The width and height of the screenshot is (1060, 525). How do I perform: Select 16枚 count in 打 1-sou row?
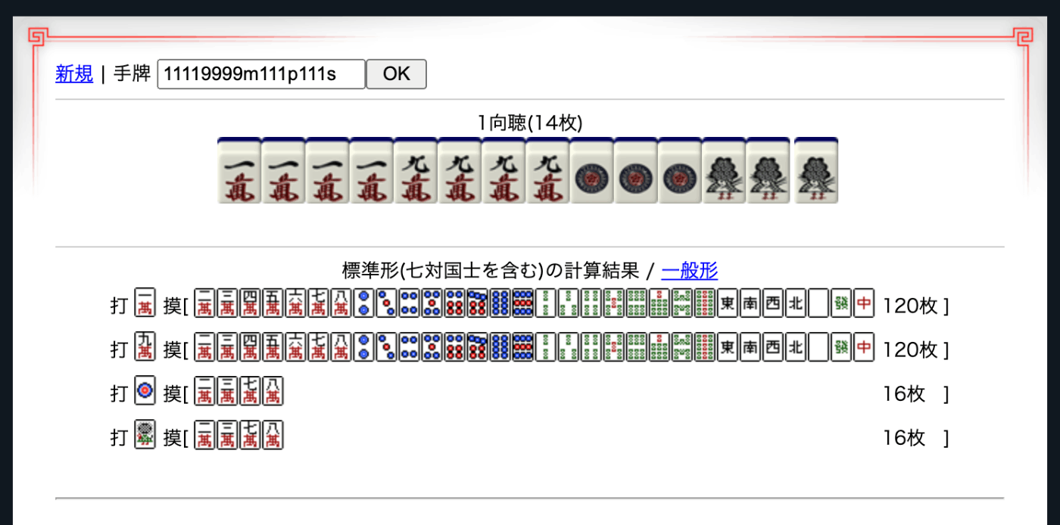coord(904,438)
